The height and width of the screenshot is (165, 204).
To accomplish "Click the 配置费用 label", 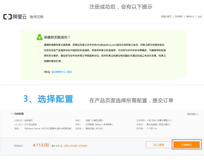I will [19, 146].
